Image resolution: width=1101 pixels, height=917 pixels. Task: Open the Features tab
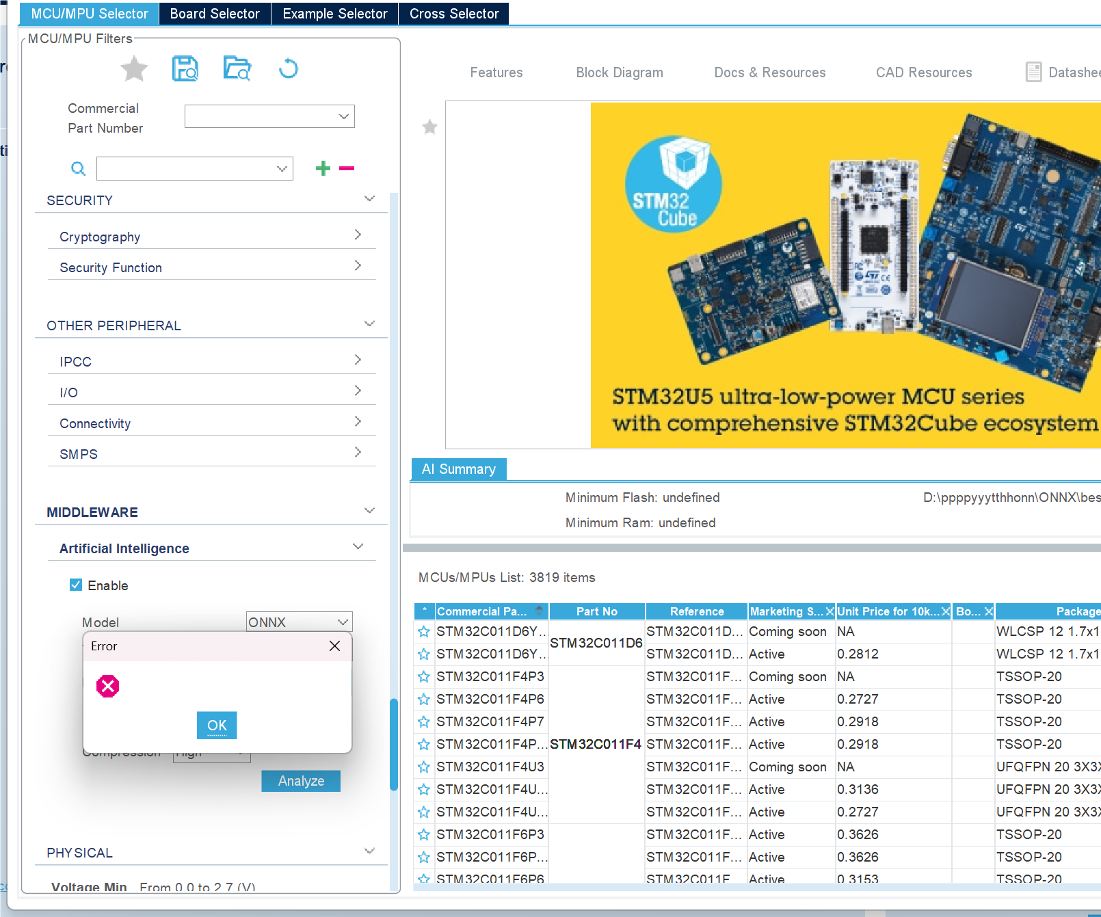pos(496,72)
